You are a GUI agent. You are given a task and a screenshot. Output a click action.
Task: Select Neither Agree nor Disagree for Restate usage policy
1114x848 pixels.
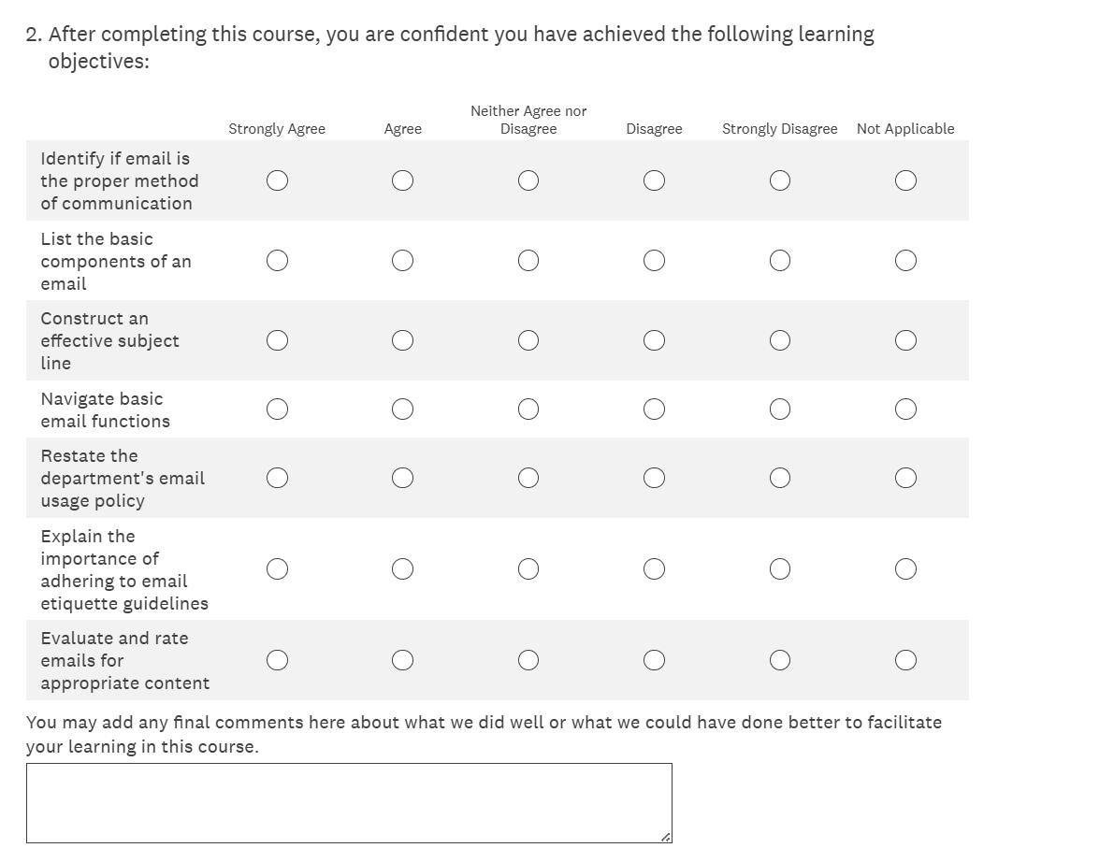point(528,478)
